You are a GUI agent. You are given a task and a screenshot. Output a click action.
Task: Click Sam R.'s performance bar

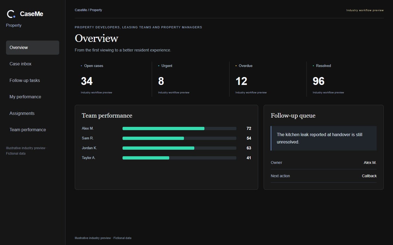pyautogui.click(x=179, y=138)
